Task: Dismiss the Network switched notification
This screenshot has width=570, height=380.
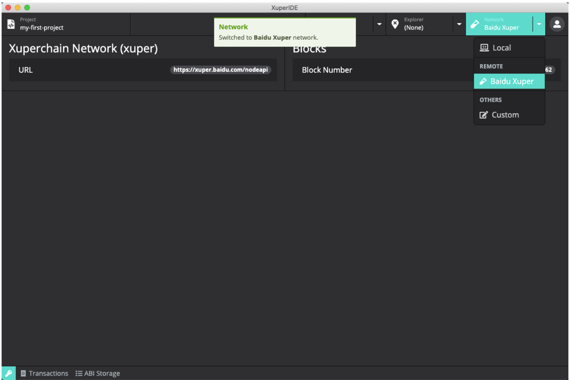Action: point(285,32)
